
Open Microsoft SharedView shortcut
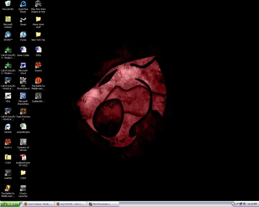point(23,96)
